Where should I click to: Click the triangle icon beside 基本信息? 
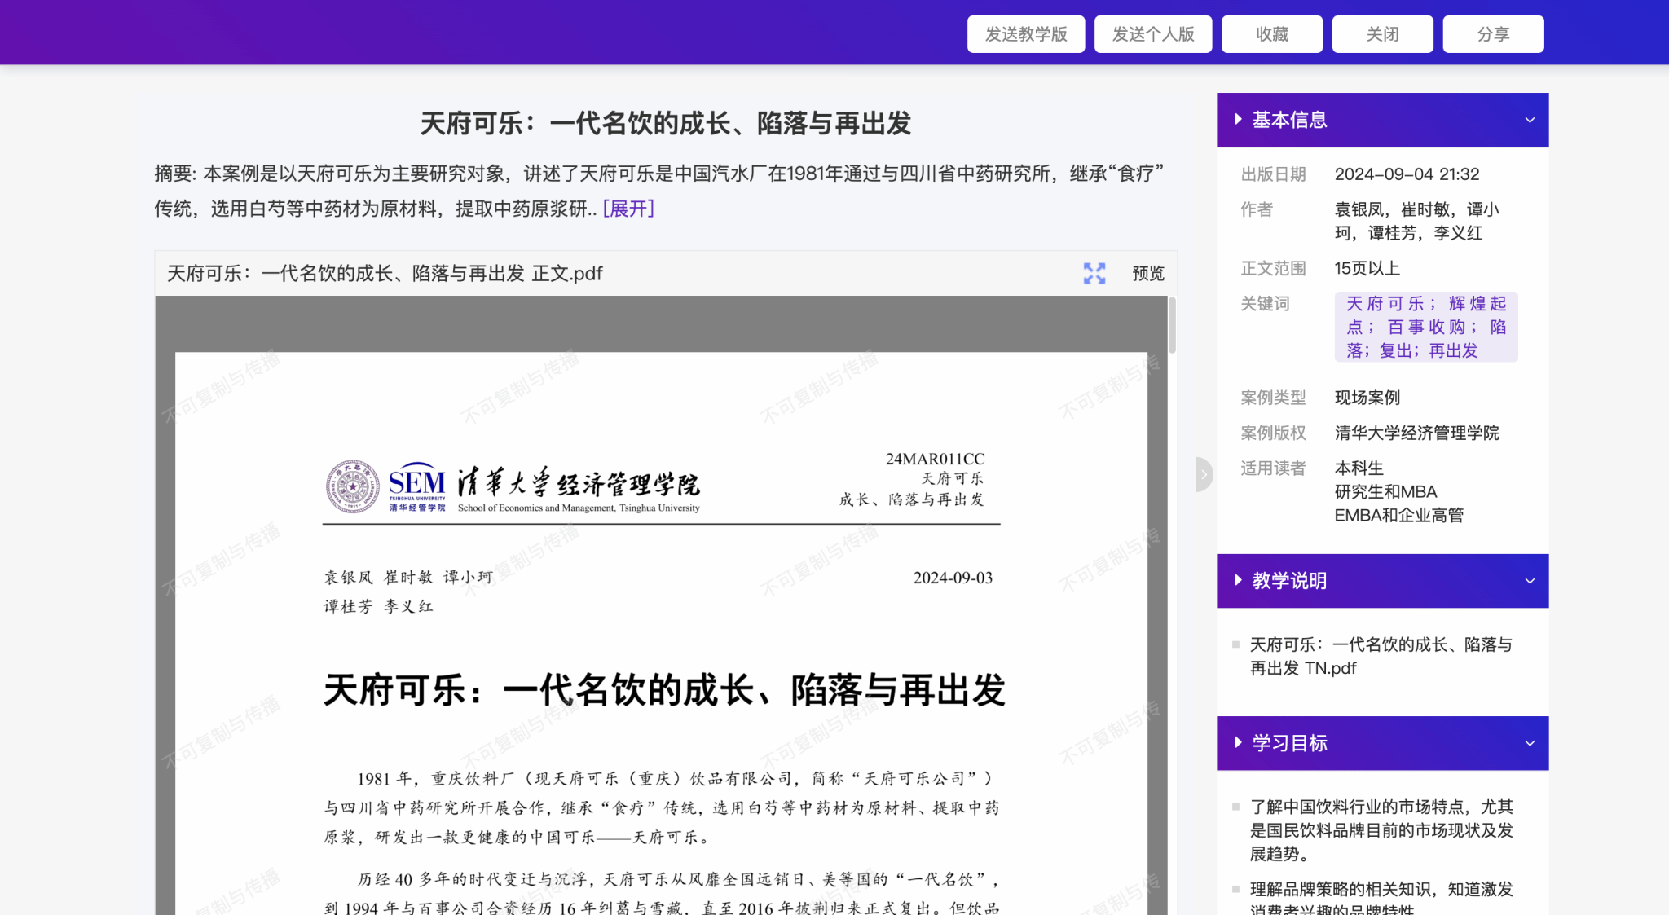tap(1238, 120)
